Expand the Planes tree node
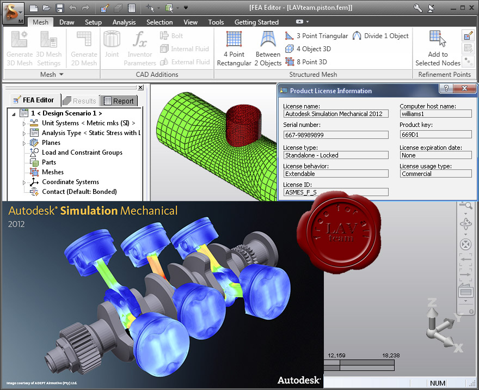479x390 pixels. [24, 143]
